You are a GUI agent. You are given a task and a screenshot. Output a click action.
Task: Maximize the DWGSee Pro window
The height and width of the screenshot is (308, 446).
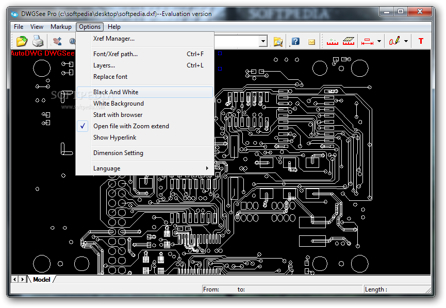coord(401,12)
